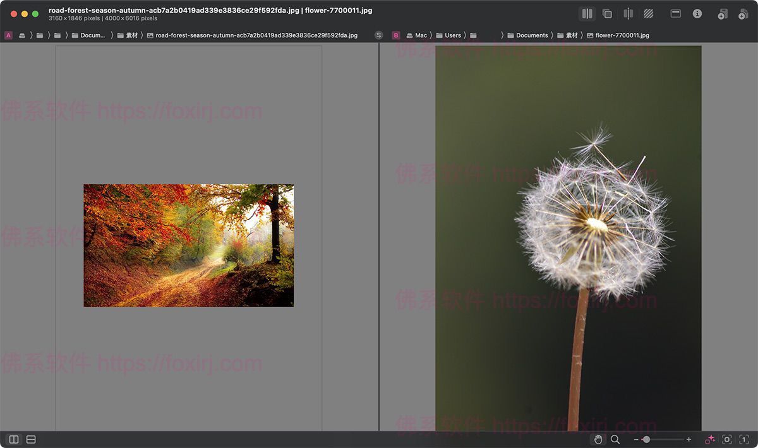
Task: Fit images to window
Action: (x=727, y=439)
